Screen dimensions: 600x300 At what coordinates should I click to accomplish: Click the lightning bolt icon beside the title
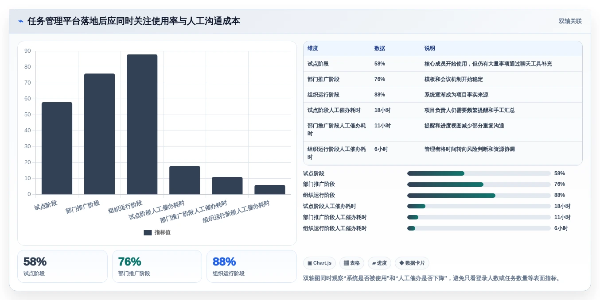coord(21,21)
